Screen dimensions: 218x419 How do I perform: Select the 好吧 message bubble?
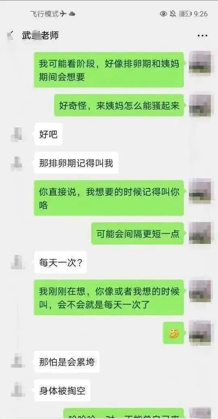(x=48, y=134)
